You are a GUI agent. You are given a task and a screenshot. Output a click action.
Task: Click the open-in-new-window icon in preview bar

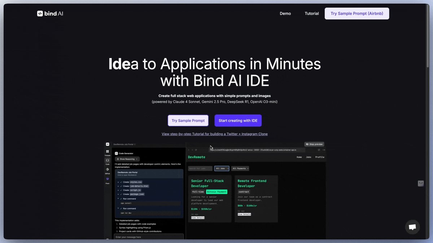tap(319, 150)
